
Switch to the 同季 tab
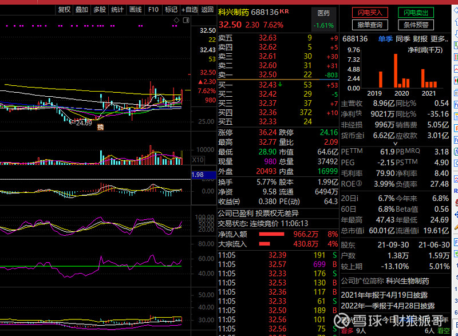[x=403, y=39]
